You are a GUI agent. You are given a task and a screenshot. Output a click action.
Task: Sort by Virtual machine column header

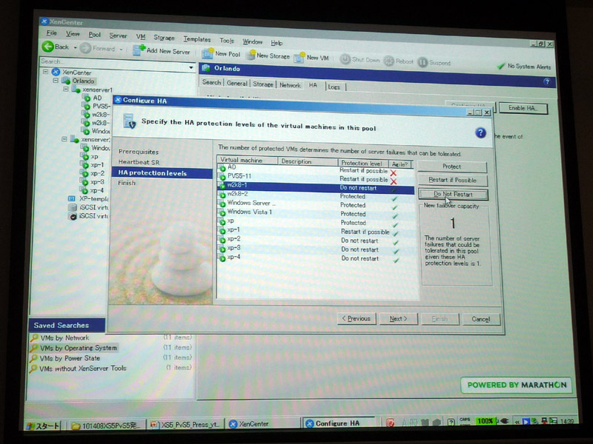click(x=248, y=160)
